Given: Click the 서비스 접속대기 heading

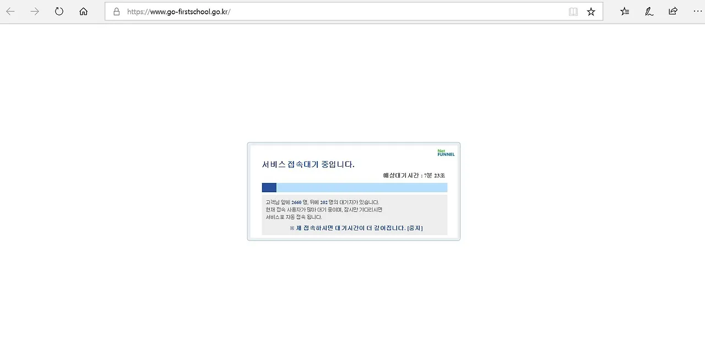Looking at the screenshot, I should click(308, 164).
